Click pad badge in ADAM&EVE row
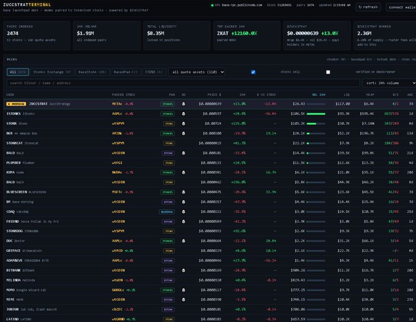Image resolution: width=416 pixels, height=322 pixels. pos(168,261)
